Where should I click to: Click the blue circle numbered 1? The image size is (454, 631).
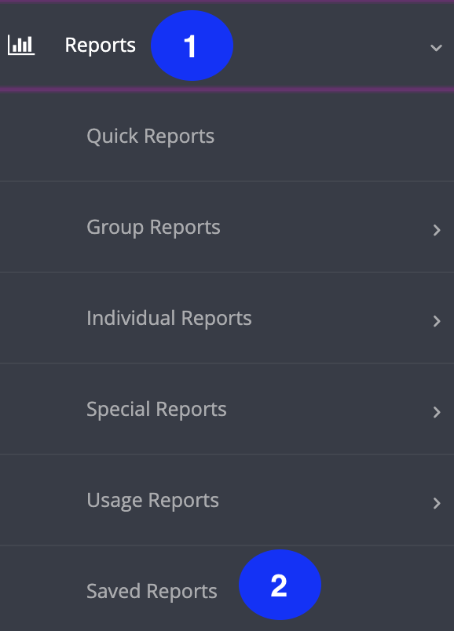coord(192,46)
